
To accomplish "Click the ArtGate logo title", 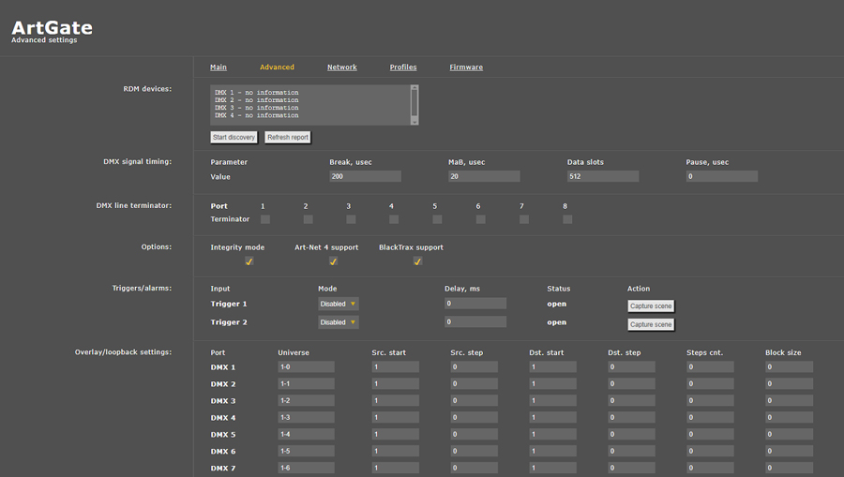I will tap(53, 27).
